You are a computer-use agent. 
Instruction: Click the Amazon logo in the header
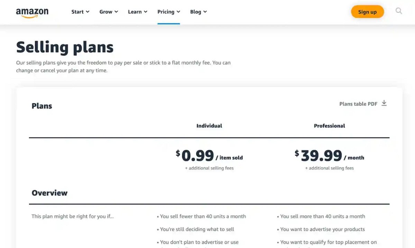(x=33, y=12)
